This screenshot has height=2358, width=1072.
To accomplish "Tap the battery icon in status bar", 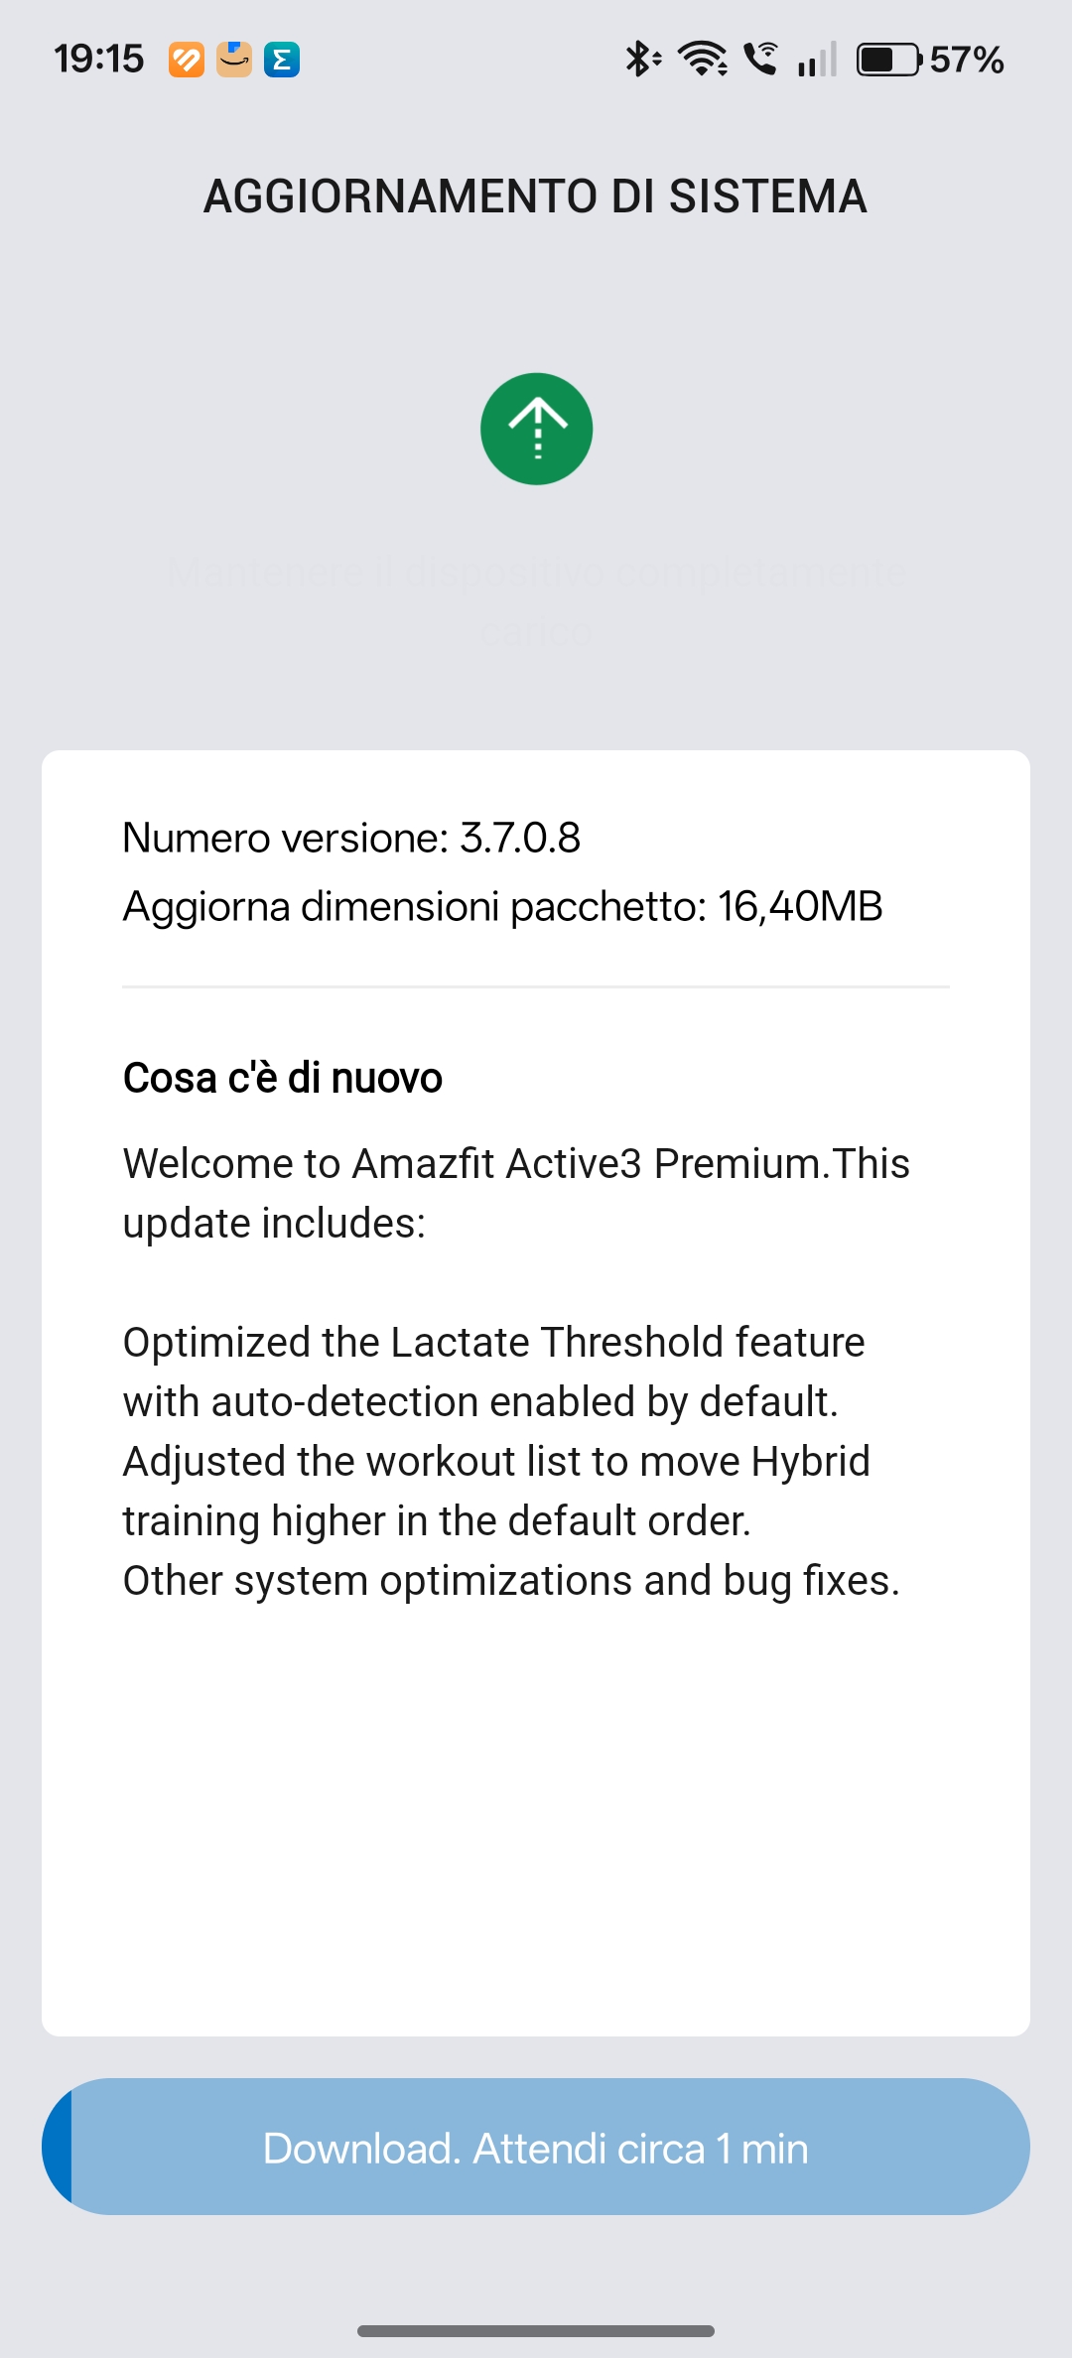I will click(x=888, y=60).
